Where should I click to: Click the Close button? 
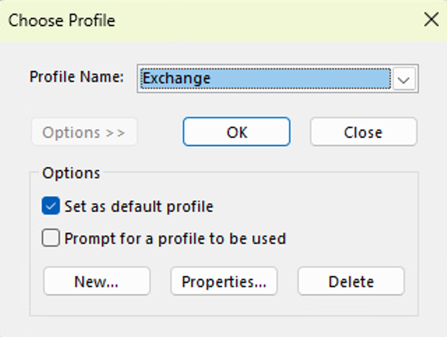coord(363,132)
